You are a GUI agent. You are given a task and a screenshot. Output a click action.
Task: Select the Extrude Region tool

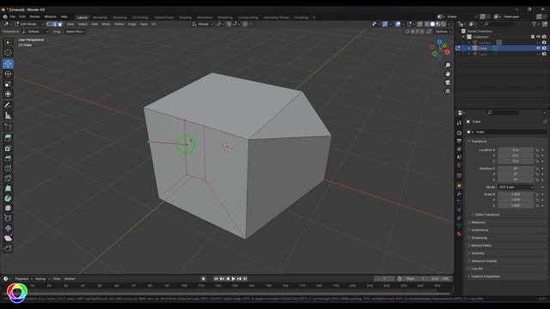tap(8, 138)
